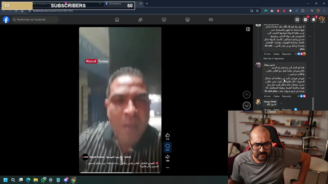Click J'aime on ياسين بوغابة's comment
328x184 pixels.
[x=276, y=96]
